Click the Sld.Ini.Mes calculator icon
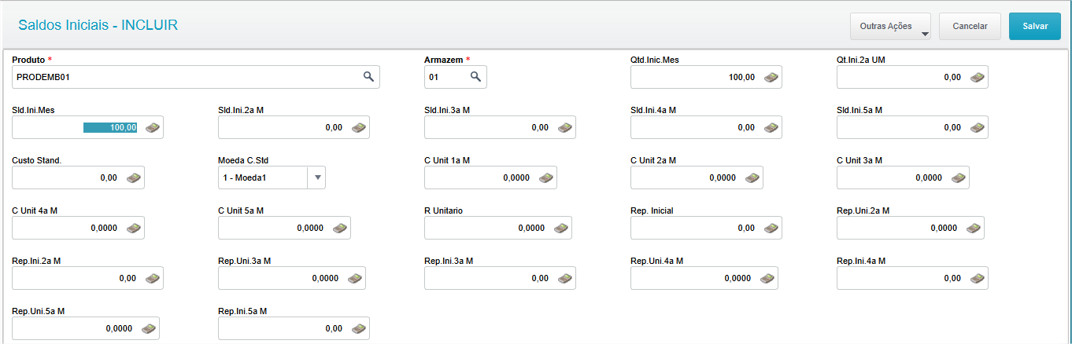Viewport: 1072px width, 344px height. (153, 127)
